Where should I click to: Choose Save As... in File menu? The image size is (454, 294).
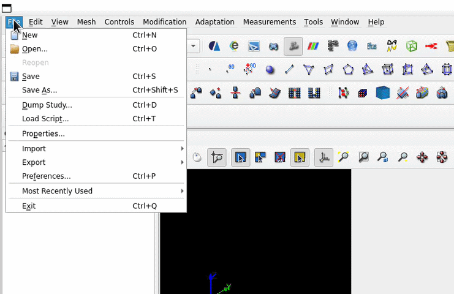(x=96, y=90)
